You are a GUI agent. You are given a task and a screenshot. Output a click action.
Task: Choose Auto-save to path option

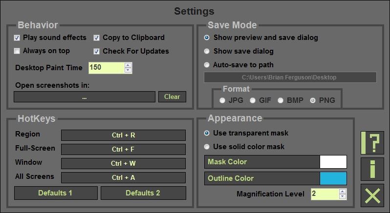[207, 65]
